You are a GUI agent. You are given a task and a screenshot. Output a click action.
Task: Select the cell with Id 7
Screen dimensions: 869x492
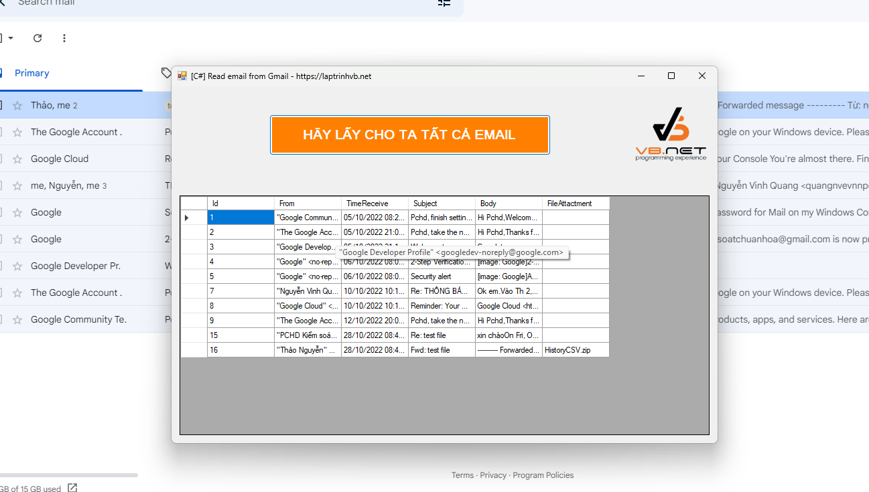[x=241, y=291]
